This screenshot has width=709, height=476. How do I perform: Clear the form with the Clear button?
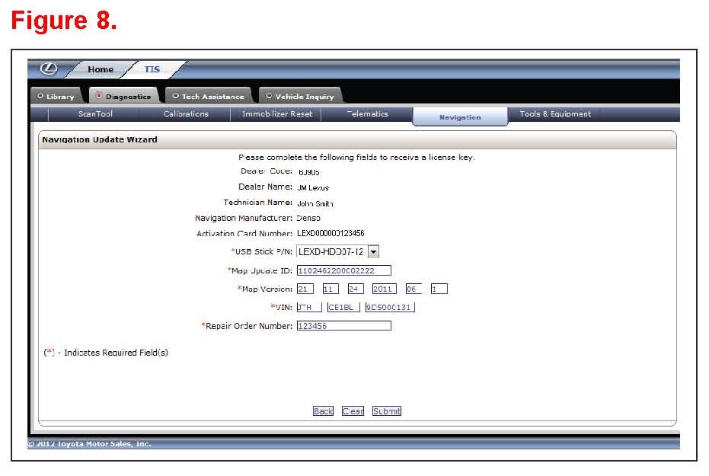tap(353, 411)
